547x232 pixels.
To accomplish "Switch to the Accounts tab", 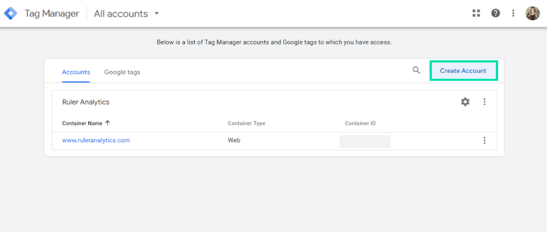I will pos(76,72).
